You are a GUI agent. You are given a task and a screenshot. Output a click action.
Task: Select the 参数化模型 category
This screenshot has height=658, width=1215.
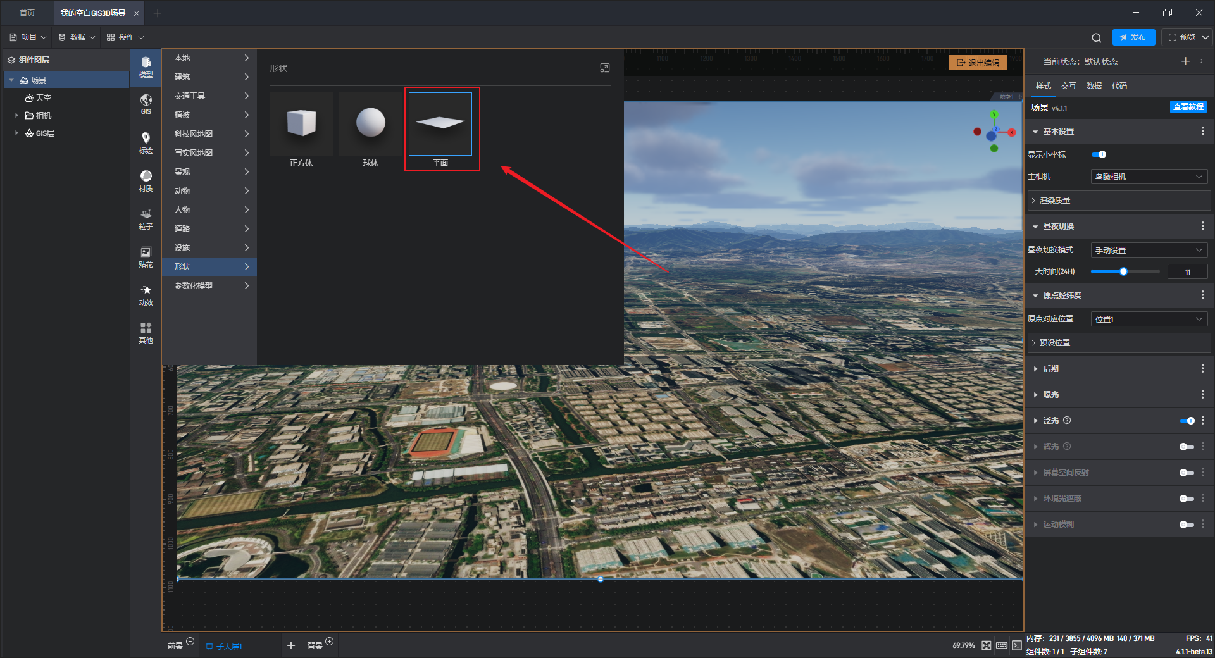(x=209, y=285)
